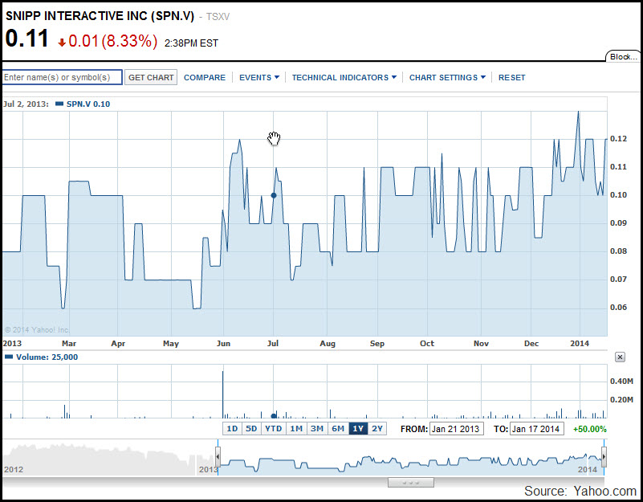Select the 1D time range
Image resolution: width=643 pixels, height=502 pixels.
tap(232, 429)
